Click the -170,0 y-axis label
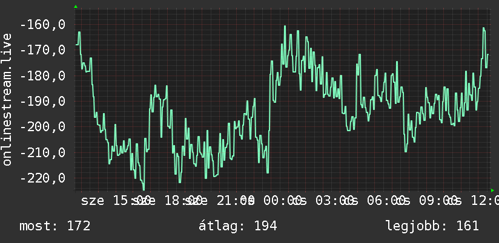499x243 pixels. click(x=43, y=50)
